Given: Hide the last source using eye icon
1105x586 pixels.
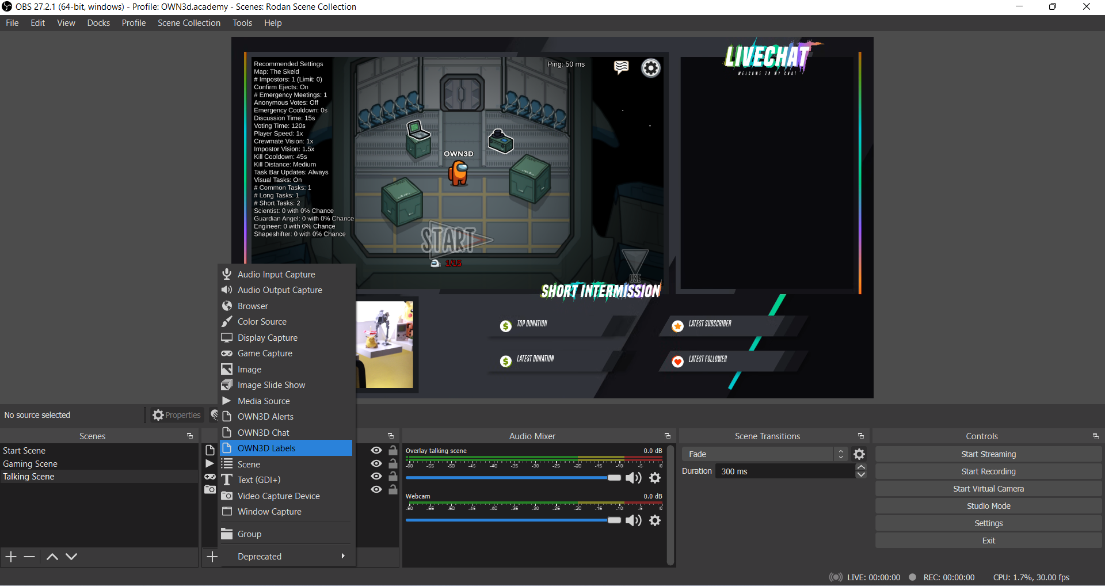Looking at the screenshot, I should [x=376, y=489].
